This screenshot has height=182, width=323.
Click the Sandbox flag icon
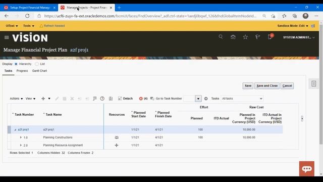click(x=313, y=26)
